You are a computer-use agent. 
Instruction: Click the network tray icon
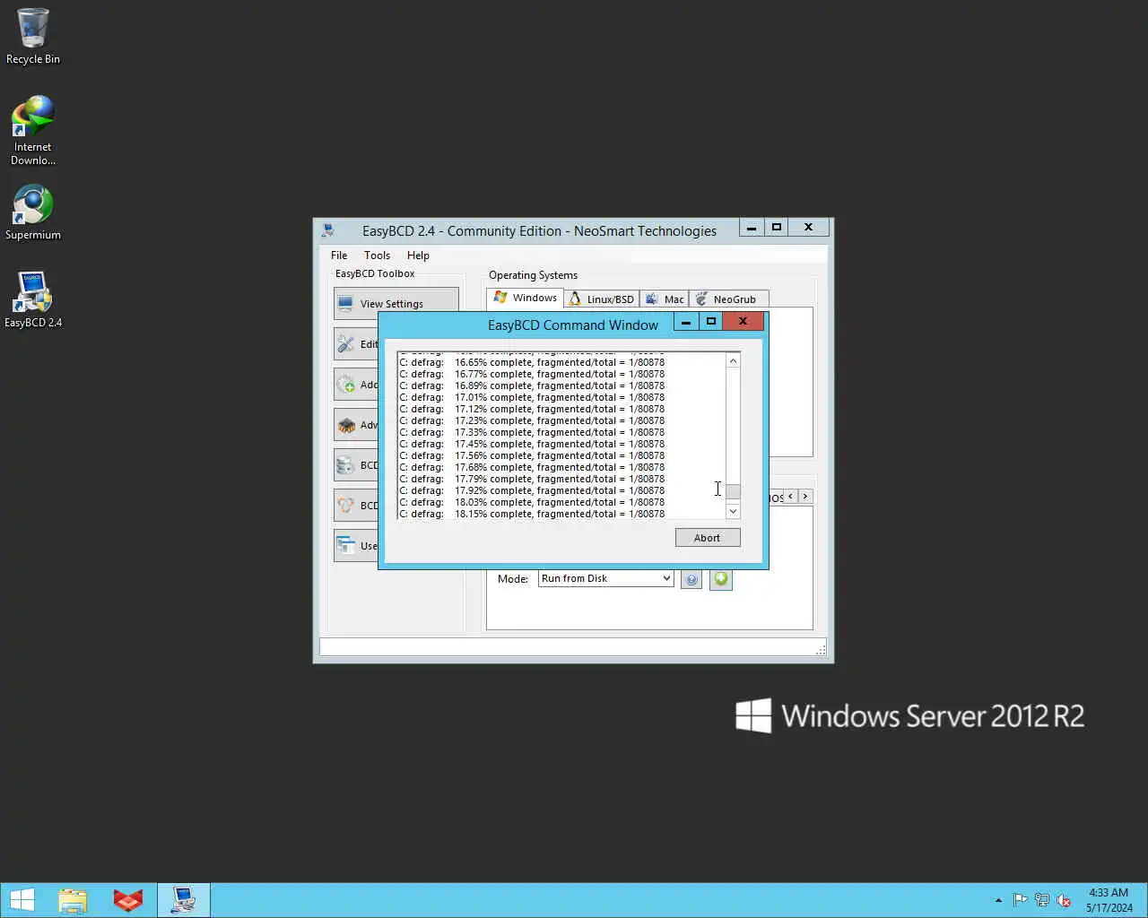1042,900
